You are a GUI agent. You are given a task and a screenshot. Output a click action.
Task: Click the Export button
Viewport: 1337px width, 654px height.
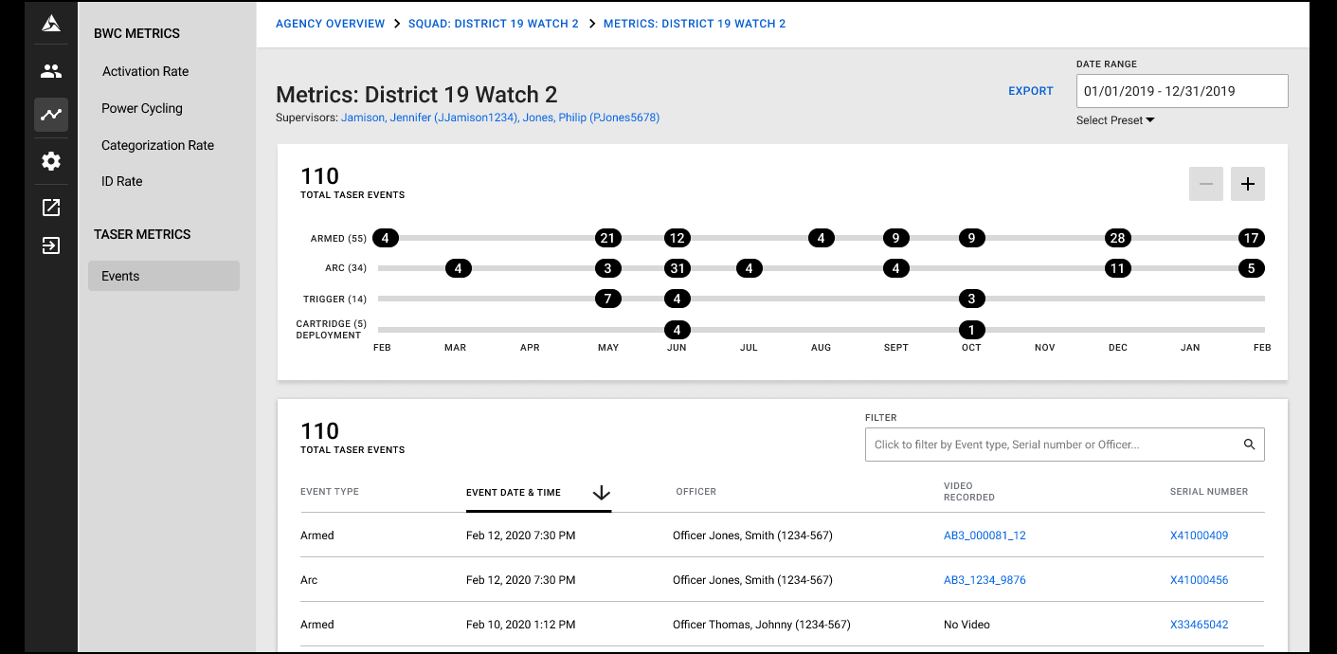1030,90
